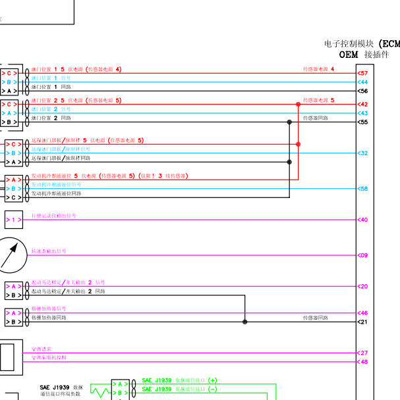Select ECM pin 42
Viewport: 400px width, 400px height.
click(x=362, y=105)
